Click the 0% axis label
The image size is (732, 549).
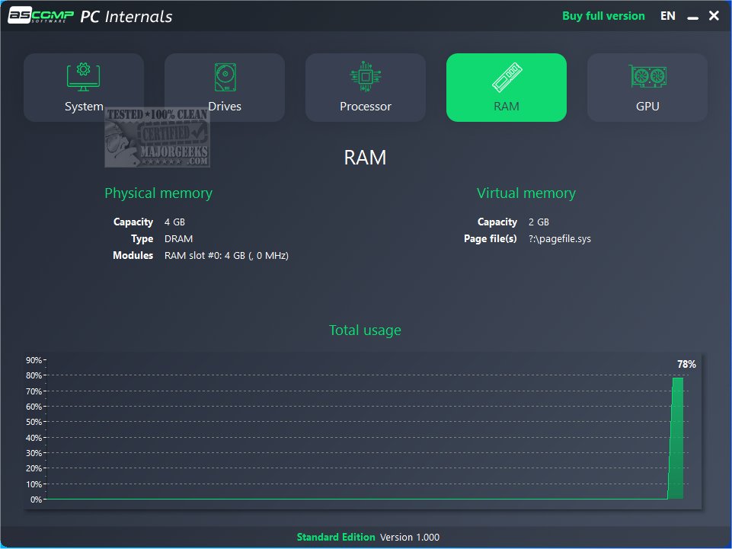pyautogui.click(x=36, y=500)
